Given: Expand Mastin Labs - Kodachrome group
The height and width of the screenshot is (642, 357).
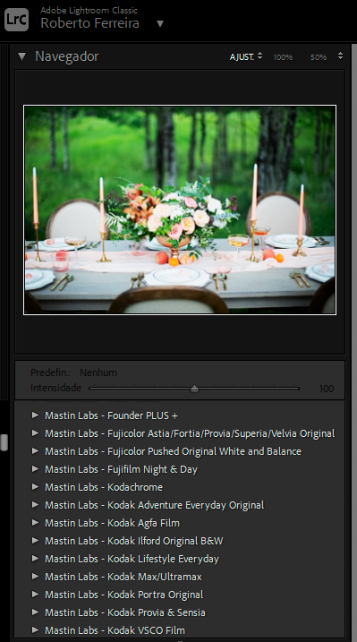Looking at the screenshot, I should pos(35,487).
